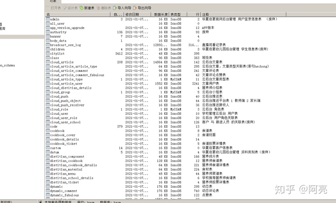Select the cloud_push_object table name
Screen dimensions: 336x203
[65, 101]
